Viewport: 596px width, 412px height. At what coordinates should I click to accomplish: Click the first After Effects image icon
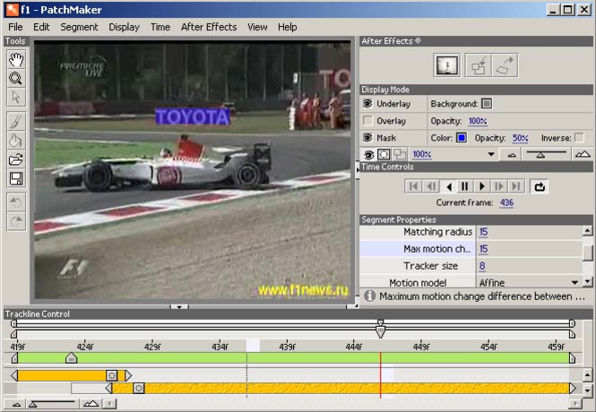(x=447, y=65)
